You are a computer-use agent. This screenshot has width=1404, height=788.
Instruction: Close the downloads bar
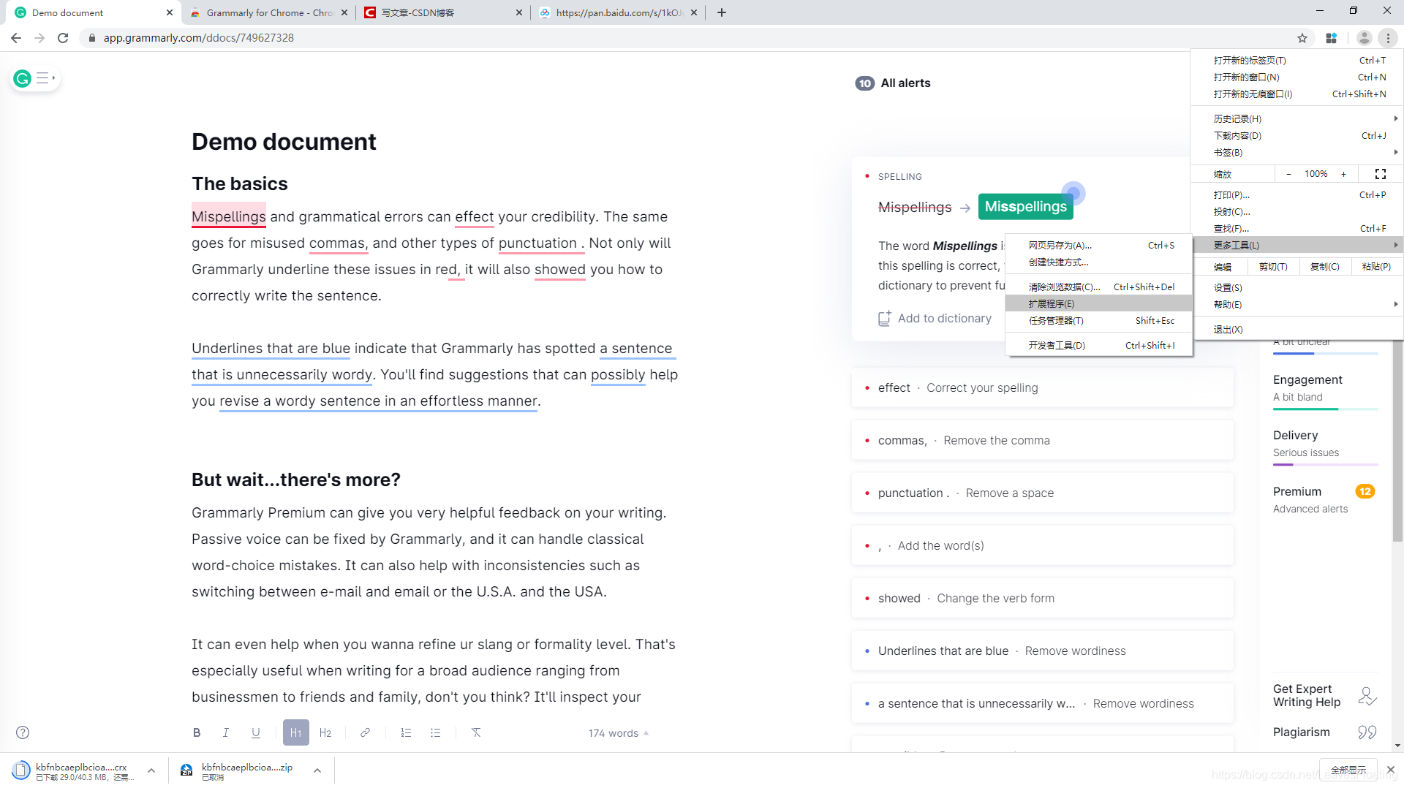[x=1391, y=770]
